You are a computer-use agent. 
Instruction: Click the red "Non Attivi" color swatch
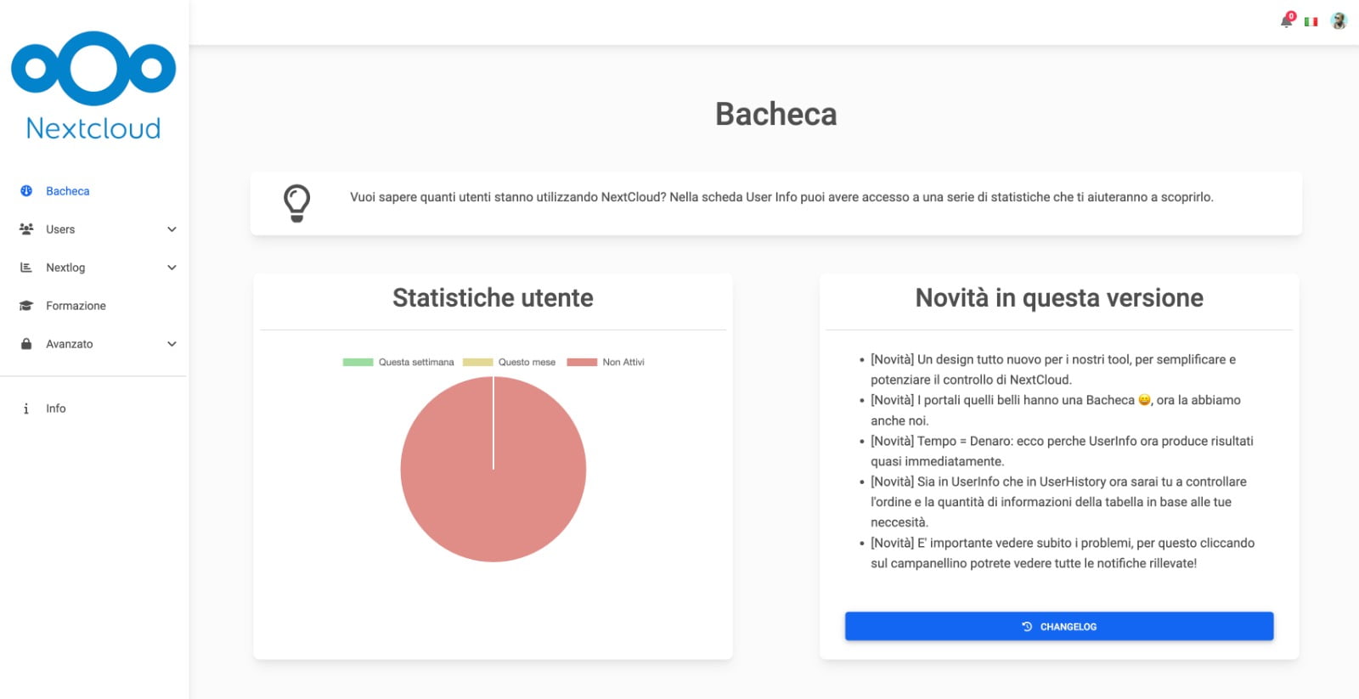582,362
